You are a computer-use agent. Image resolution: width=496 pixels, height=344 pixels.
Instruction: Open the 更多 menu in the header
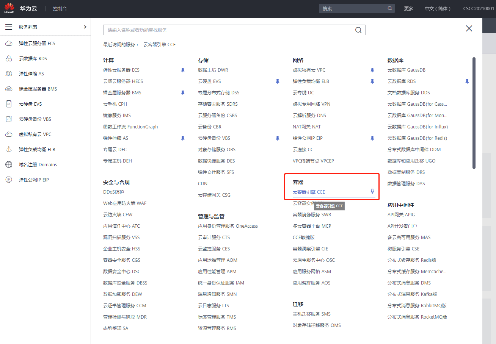[x=409, y=8]
